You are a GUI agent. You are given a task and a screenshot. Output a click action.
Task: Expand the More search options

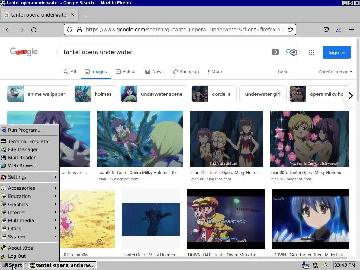pyautogui.click(x=215, y=72)
